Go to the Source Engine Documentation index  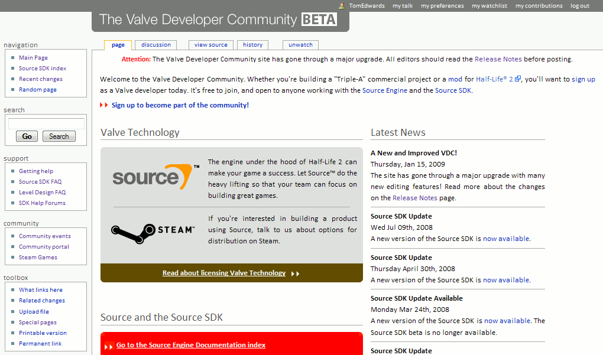click(x=191, y=345)
